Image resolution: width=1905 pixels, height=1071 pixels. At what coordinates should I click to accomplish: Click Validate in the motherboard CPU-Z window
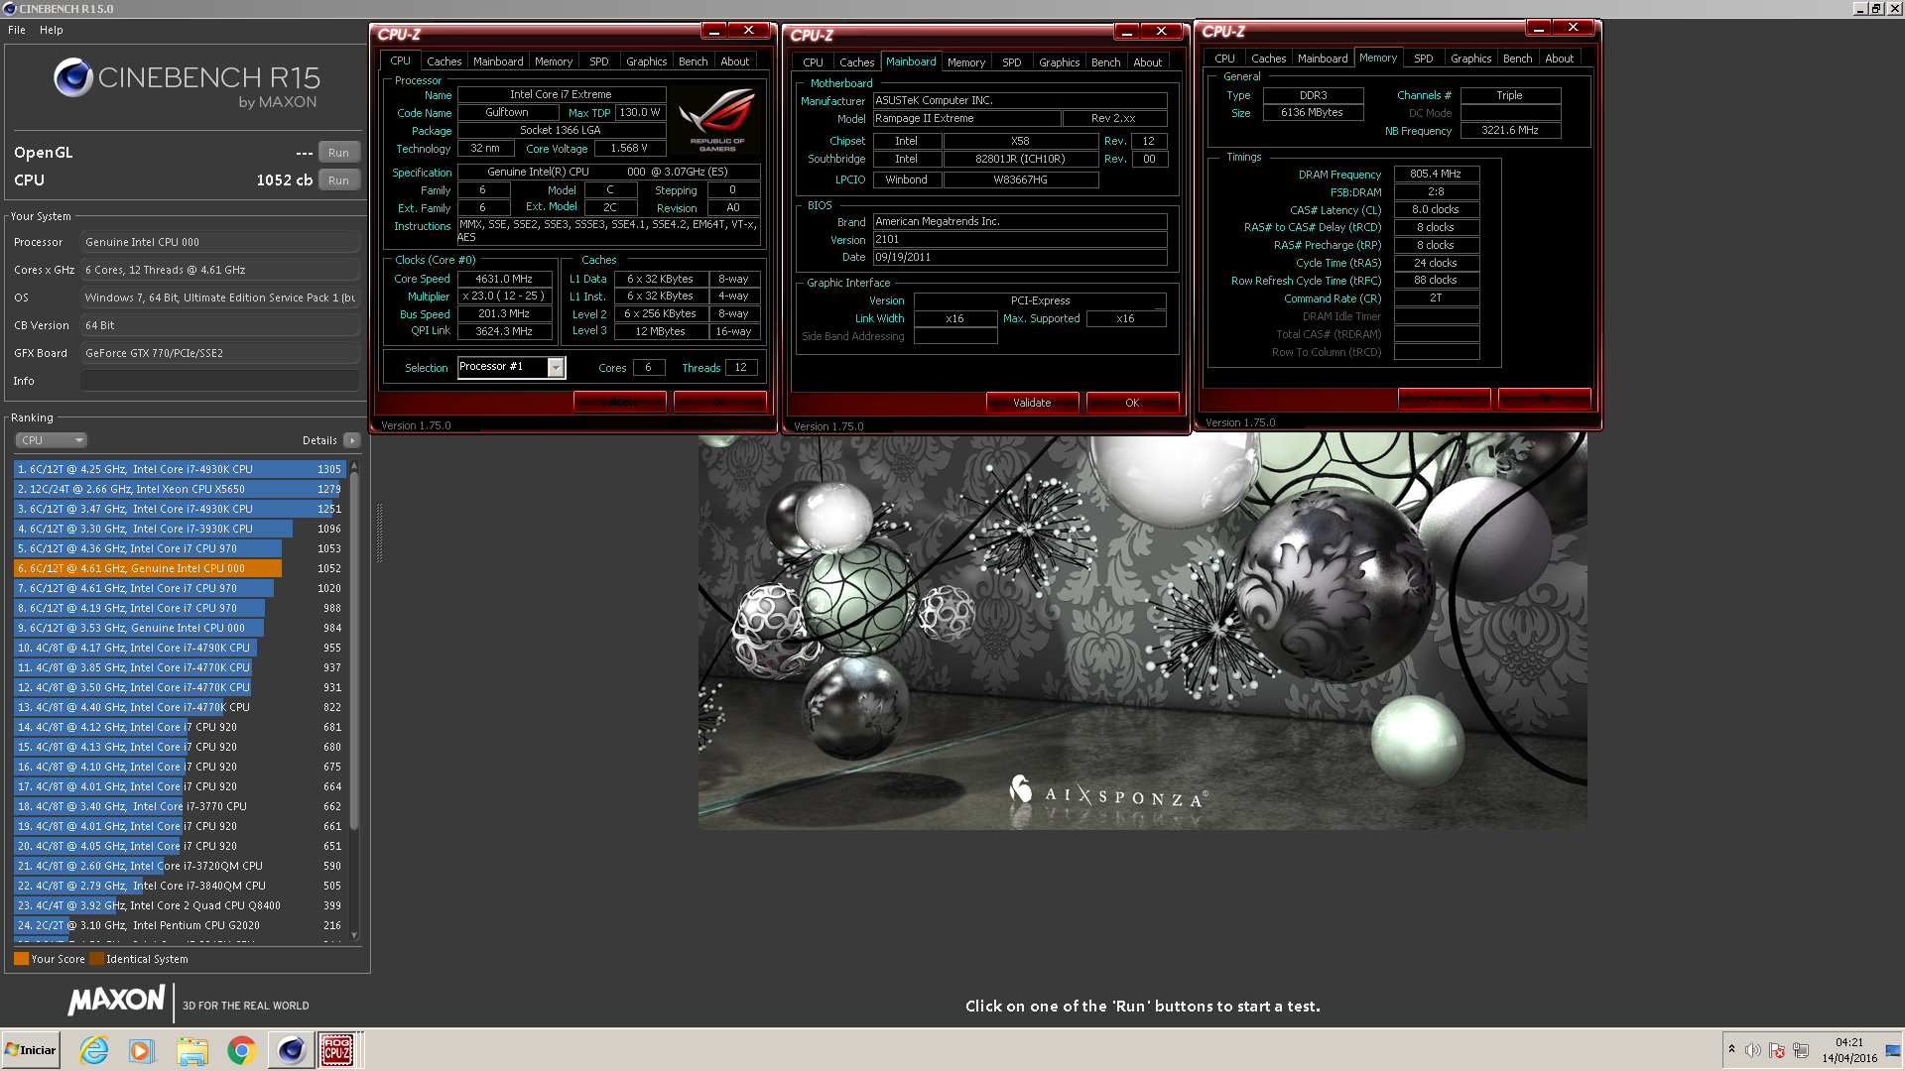(x=1032, y=403)
